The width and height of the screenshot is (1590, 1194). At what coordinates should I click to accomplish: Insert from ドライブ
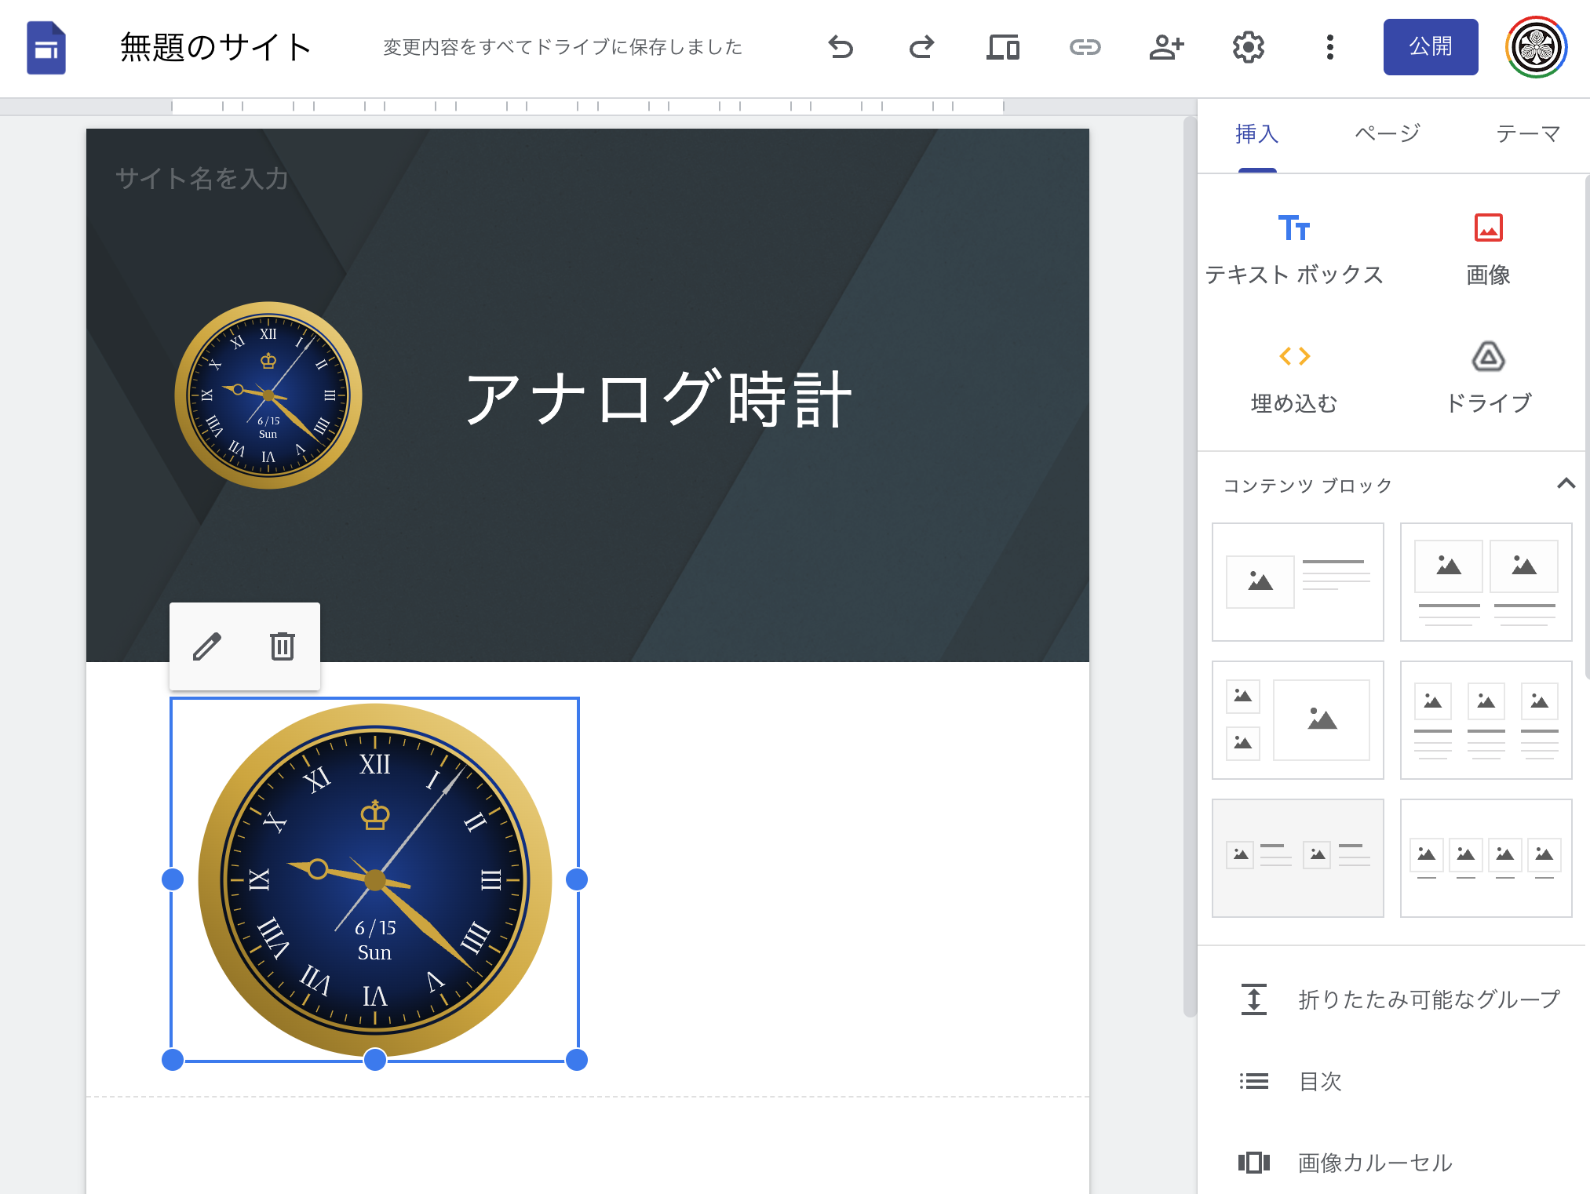pyautogui.click(x=1488, y=377)
